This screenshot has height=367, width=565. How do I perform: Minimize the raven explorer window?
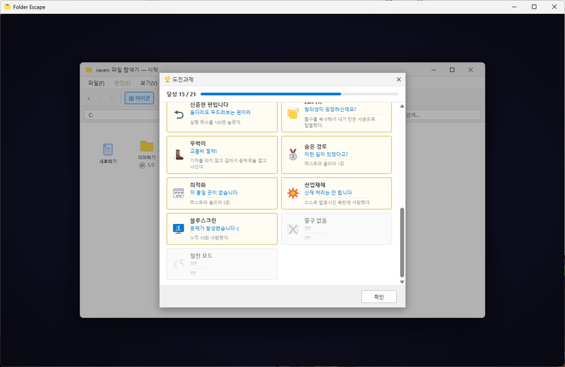click(433, 70)
